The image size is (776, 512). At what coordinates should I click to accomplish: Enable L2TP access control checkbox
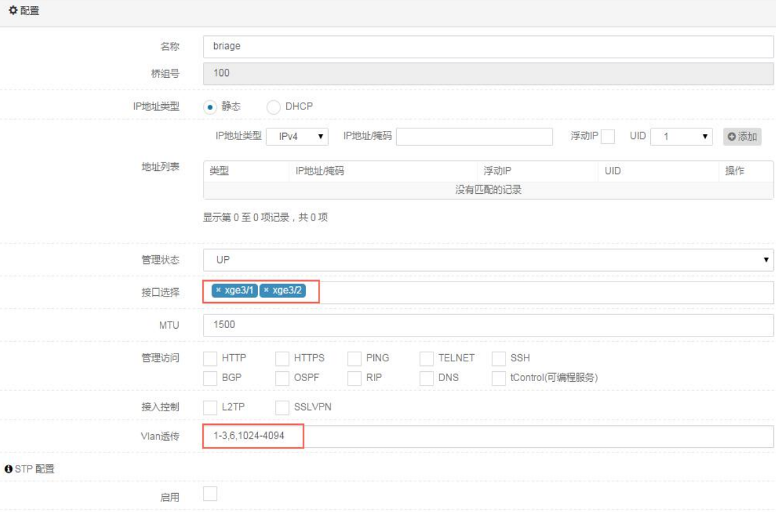[x=210, y=407]
